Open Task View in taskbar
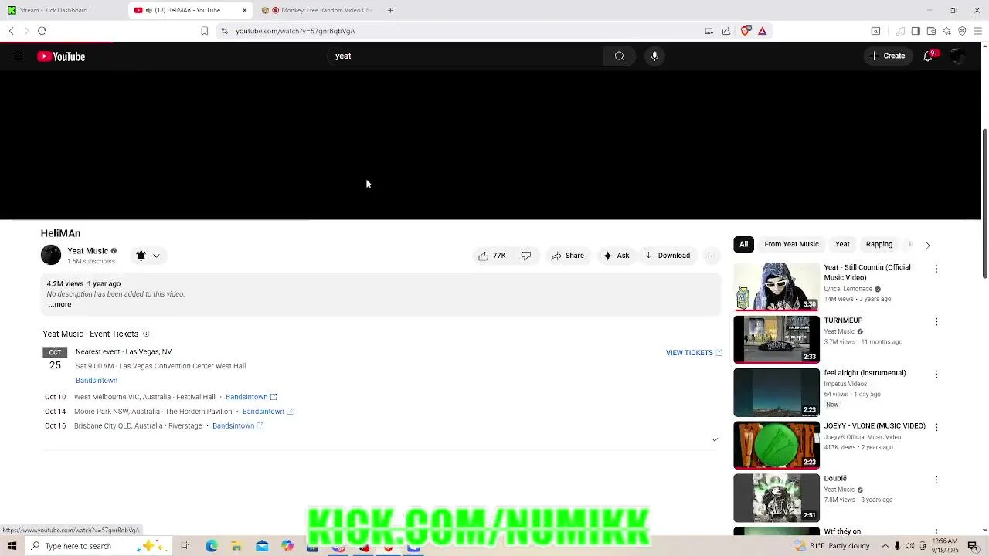Screen dimensions: 989x556 coord(185,546)
